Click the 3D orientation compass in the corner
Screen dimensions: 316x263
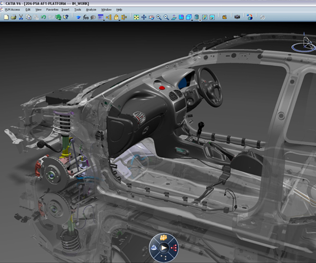tap(305, 45)
